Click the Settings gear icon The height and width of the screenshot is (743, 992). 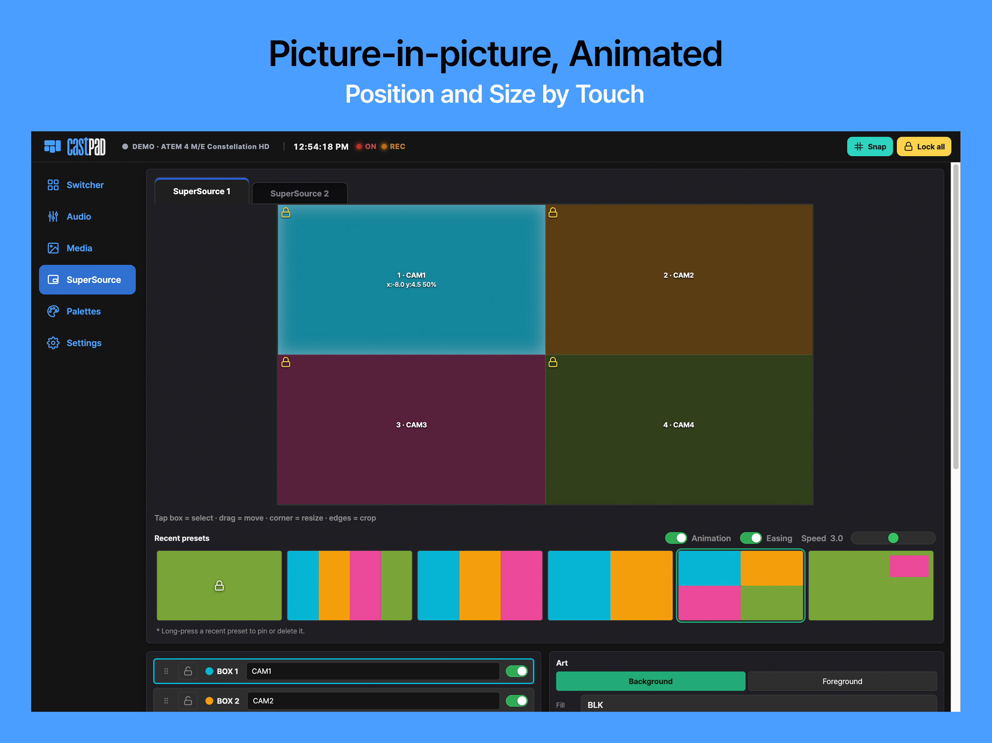click(53, 343)
